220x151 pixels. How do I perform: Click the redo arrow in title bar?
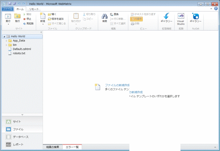click(x=24, y=4)
